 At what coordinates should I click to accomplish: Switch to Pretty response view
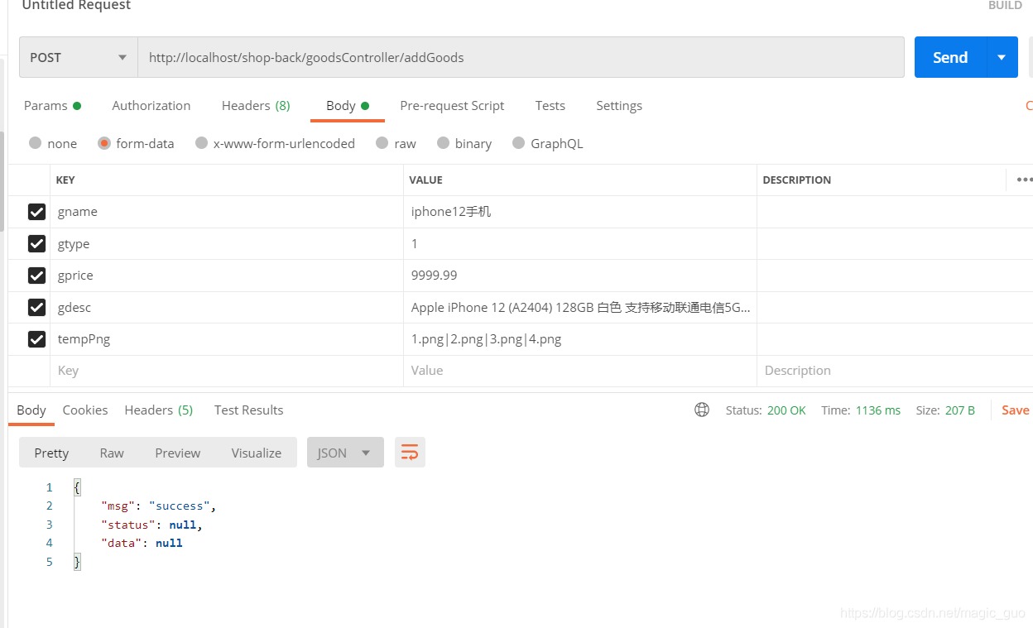pos(51,453)
